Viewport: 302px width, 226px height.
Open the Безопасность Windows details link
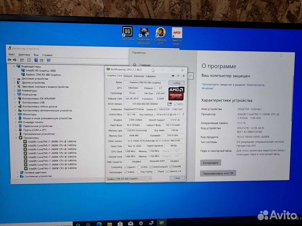(233, 87)
